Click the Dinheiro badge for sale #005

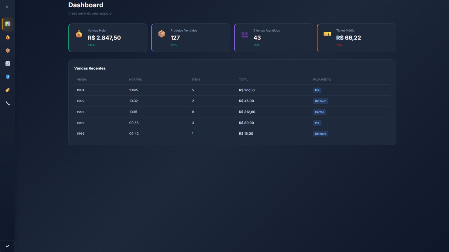(320, 134)
